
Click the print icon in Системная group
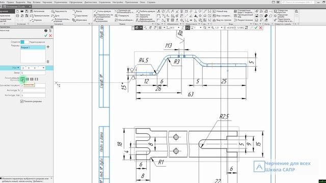click(17, 16)
